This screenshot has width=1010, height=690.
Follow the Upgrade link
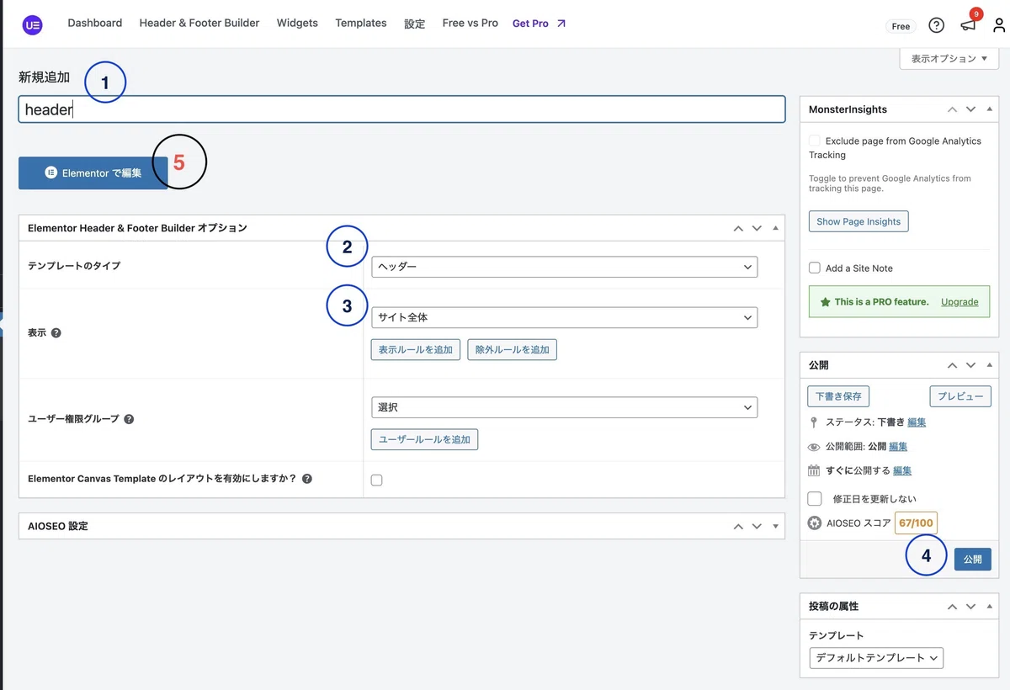(x=959, y=301)
